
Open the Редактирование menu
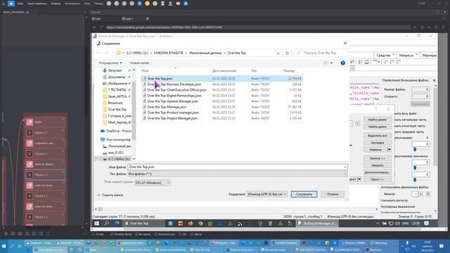click(37, 4)
